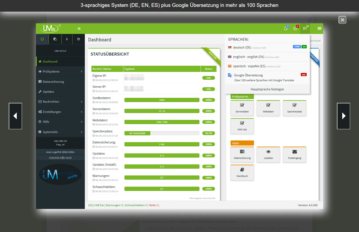Click the info icon in sidebar toolbar

tap(67, 39)
